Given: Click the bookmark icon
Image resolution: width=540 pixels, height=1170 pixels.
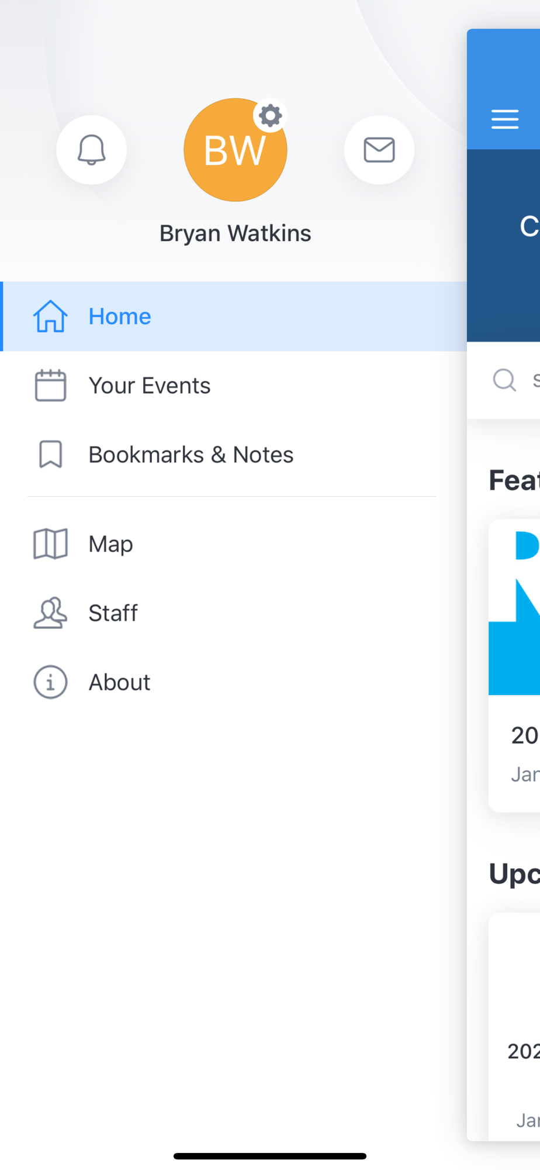Looking at the screenshot, I should (x=50, y=455).
